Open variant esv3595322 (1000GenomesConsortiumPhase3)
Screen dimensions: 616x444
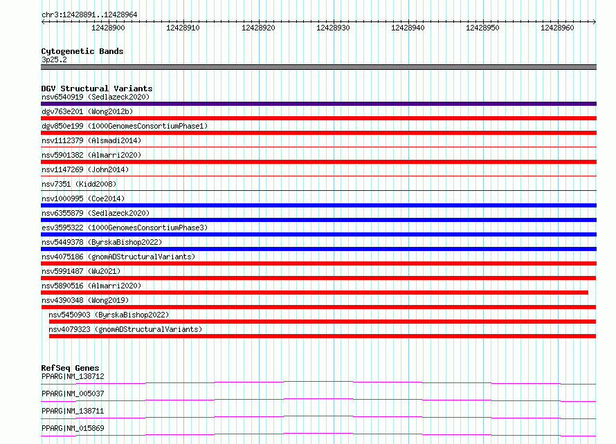click(x=125, y=228)
